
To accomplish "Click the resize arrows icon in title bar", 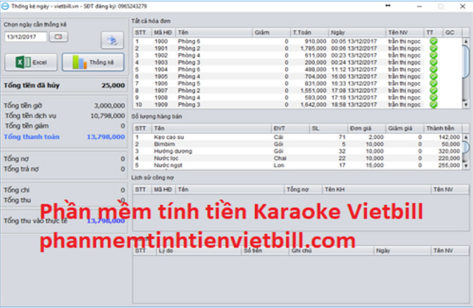I will tap(388, 6).
